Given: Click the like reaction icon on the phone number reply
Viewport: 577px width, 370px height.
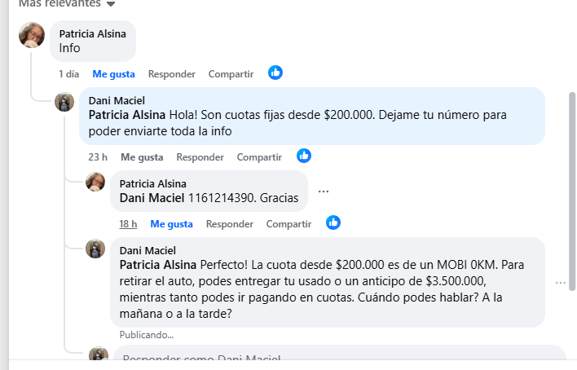Looking at the screenshot, I should tap(333, 222).
